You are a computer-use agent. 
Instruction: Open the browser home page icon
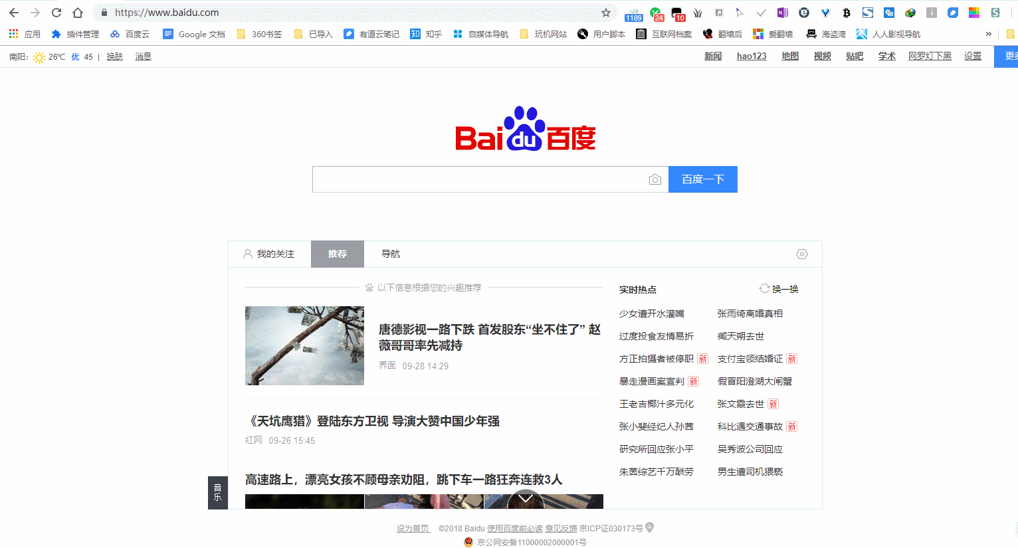click(x=78, y=13)
